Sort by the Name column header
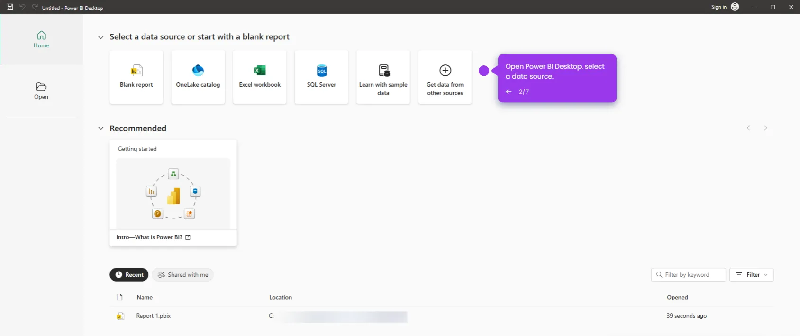This screenshot has height=336, width=800. point(145,298)
